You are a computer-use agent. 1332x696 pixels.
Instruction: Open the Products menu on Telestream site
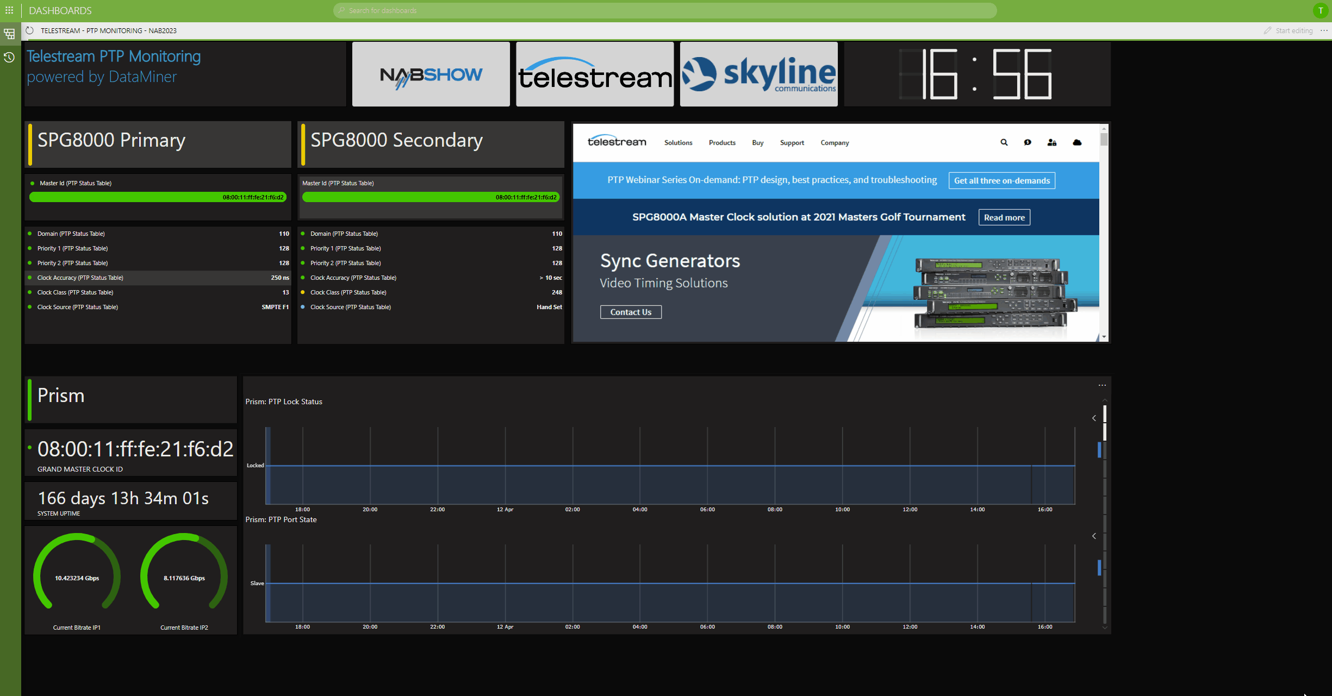coord(722,142)
